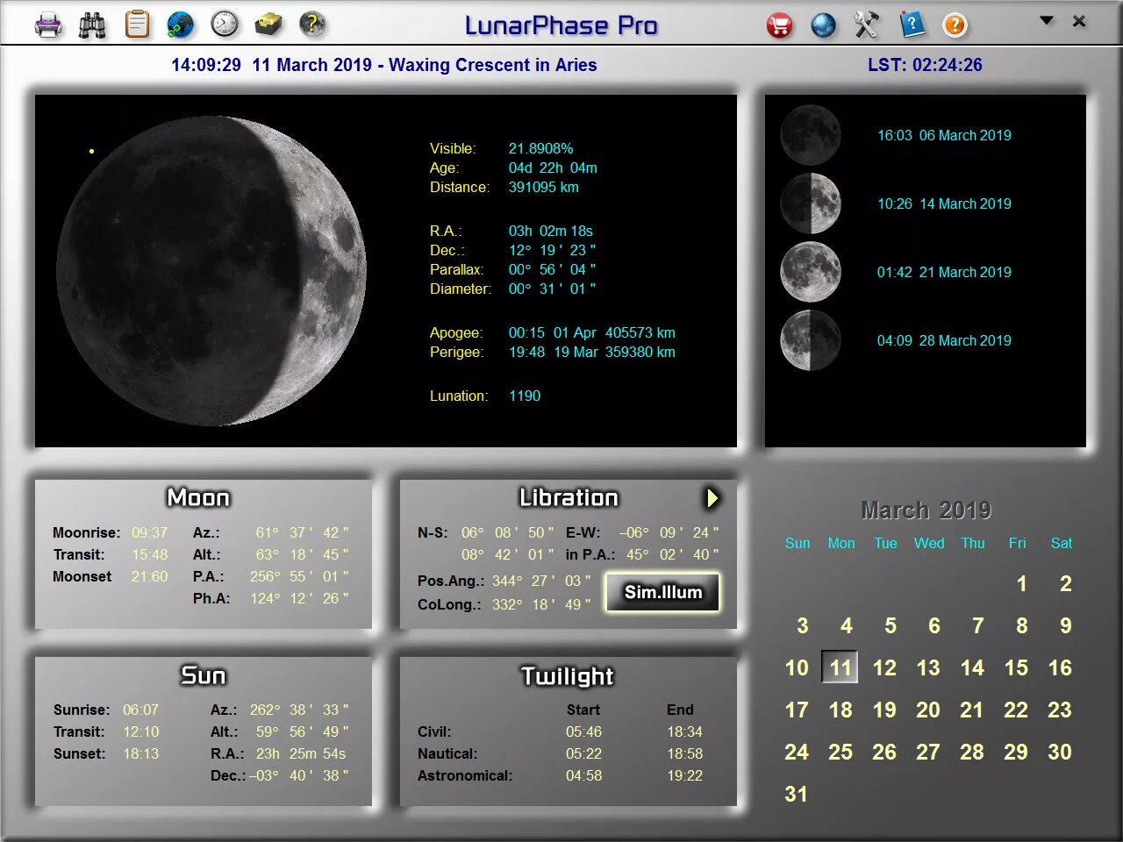
Task: Click the March 2019 calendar heading
Action: (926, 510)
